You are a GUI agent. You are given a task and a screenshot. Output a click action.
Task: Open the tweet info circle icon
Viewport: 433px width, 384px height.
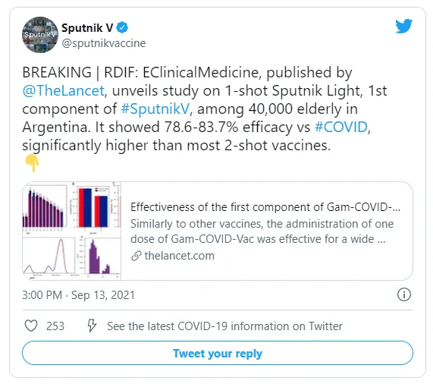404,294
